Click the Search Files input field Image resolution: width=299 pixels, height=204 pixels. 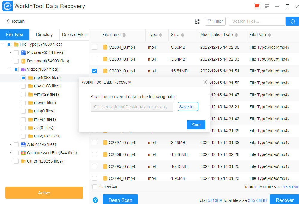[257, 21]
